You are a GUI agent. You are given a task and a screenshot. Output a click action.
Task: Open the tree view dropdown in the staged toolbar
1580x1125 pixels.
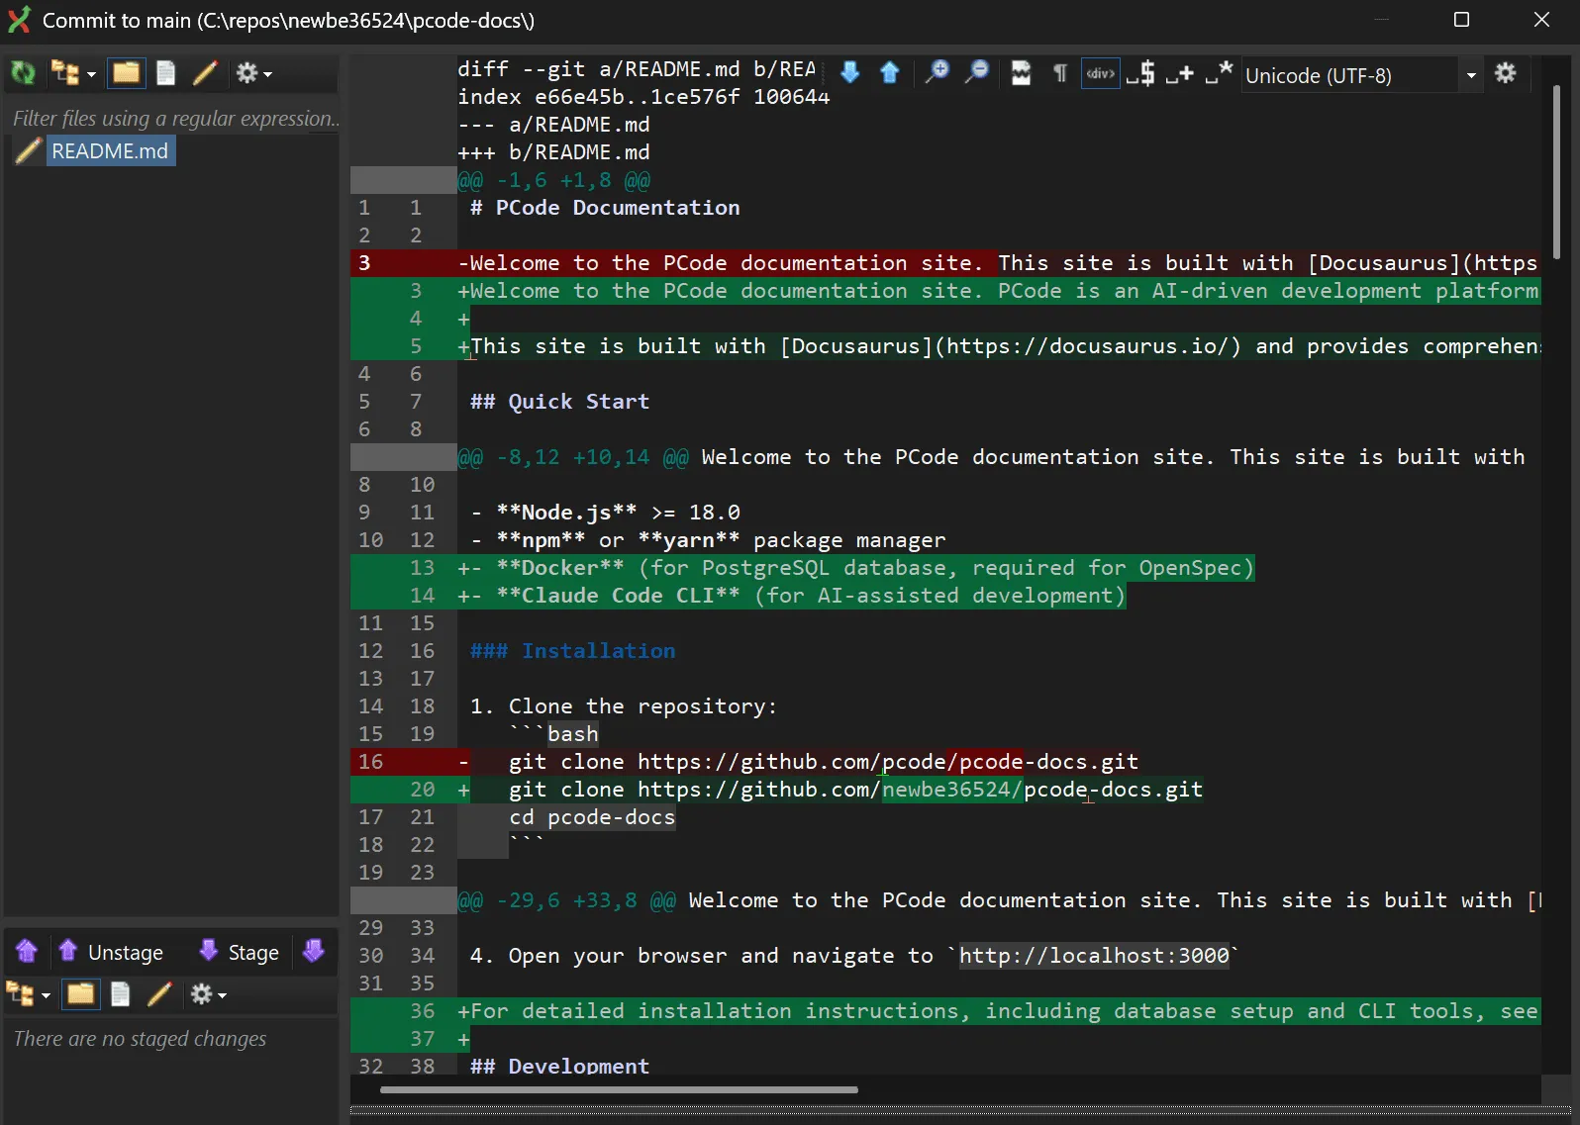coord(28,994)
